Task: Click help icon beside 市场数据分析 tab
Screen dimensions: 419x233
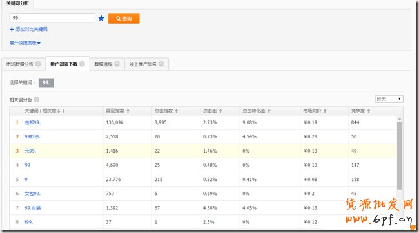Action: tap(38, 64)
